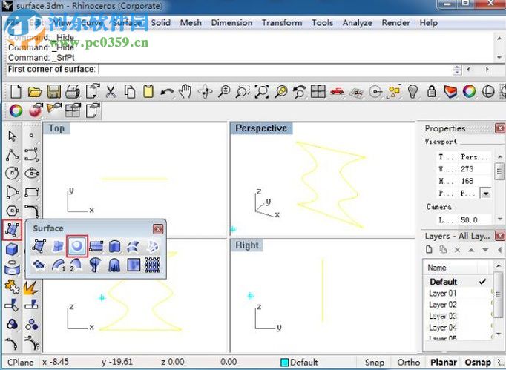Screen dimensions: 506x370
Task: Click Zoom extents icon
Action: [x=262, y=92]
